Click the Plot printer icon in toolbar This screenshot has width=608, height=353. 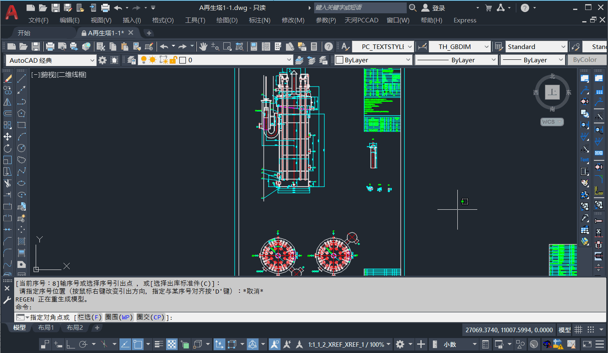50,47
